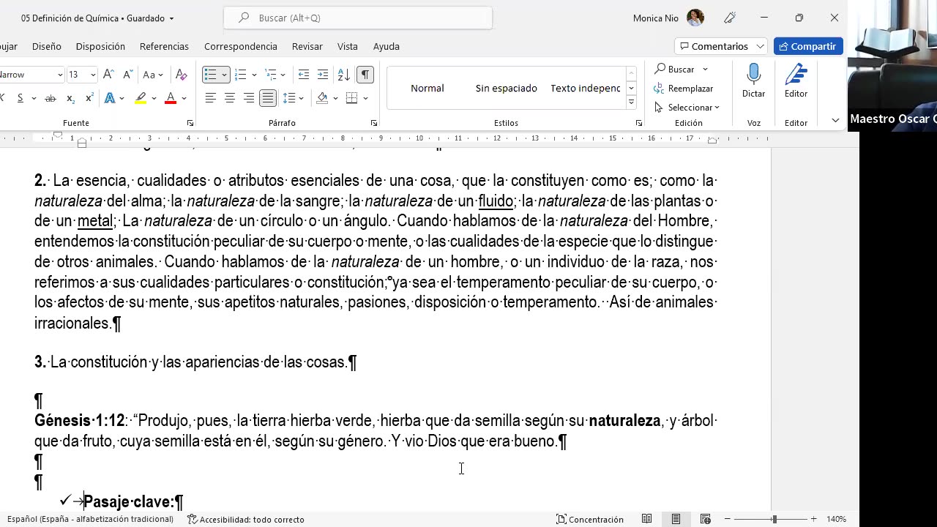Image resolution: width=937 pixels, height=527 pixels.
Task: Click the Compartir button
Action: pos(808,46)
